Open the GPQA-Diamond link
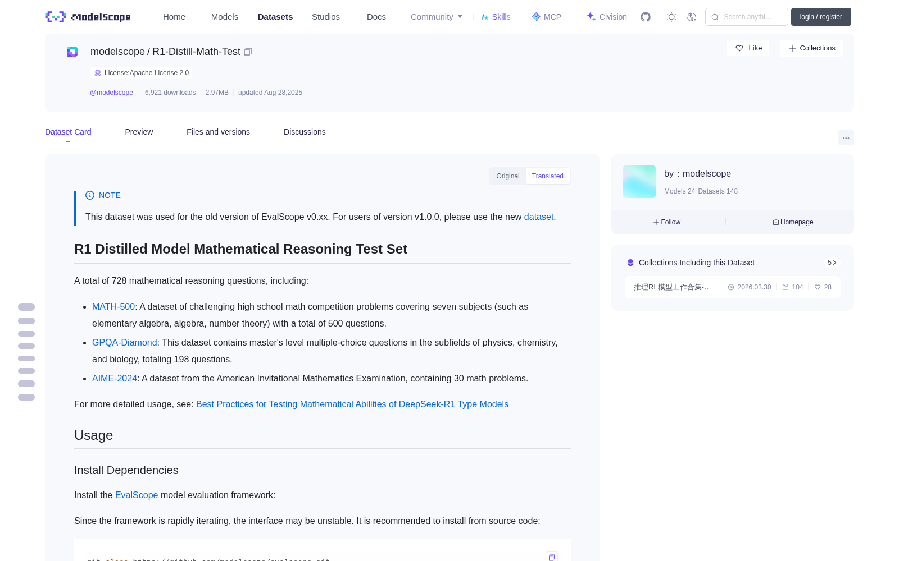Image resolution: width=899 pixels, height=561 pixels. click(125, 342)
